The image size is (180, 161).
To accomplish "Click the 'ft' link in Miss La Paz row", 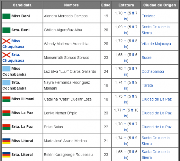I will coord(132,110).
